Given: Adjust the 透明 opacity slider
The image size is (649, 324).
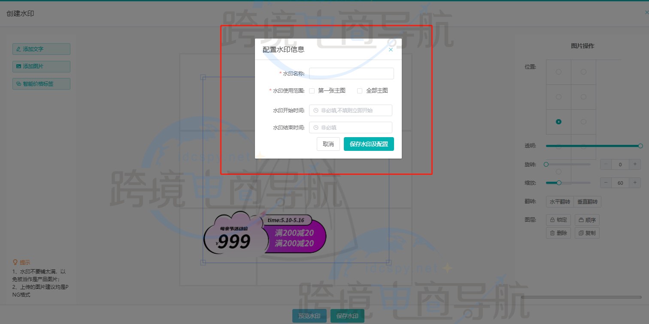Looking at the screenshot, I should click(x=592, y=146).
